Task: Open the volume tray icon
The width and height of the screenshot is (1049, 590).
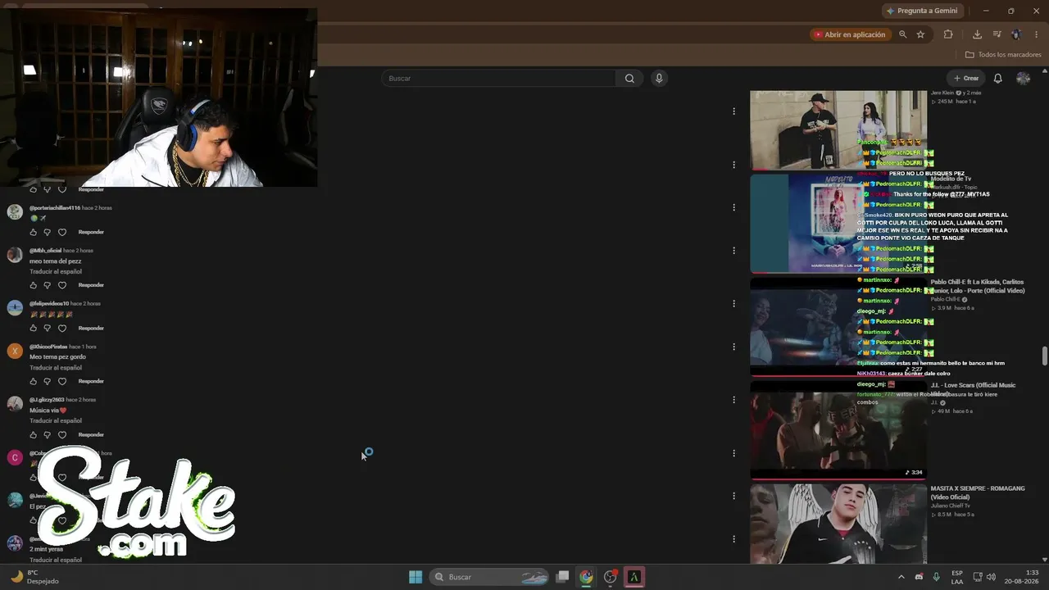Action: pyautogui.click(x=991, y=577)
